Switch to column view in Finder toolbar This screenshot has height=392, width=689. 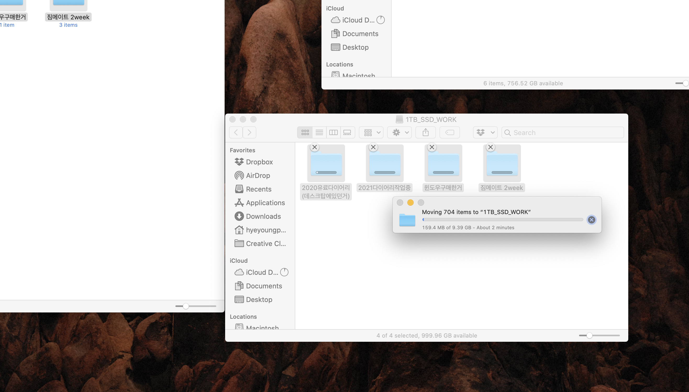pyautogui.click(x=333, y=132)
